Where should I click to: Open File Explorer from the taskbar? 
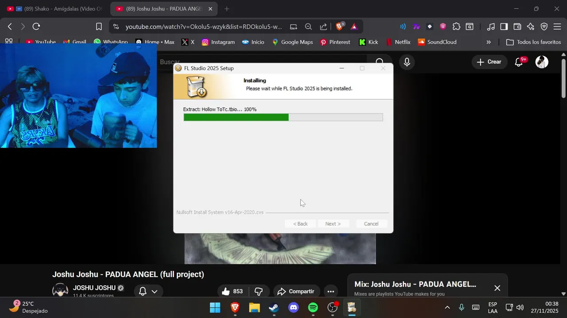coord(254,307)
